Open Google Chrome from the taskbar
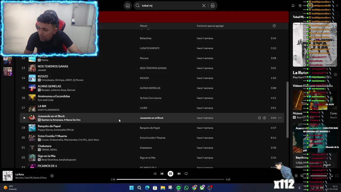 pos(194,188)
